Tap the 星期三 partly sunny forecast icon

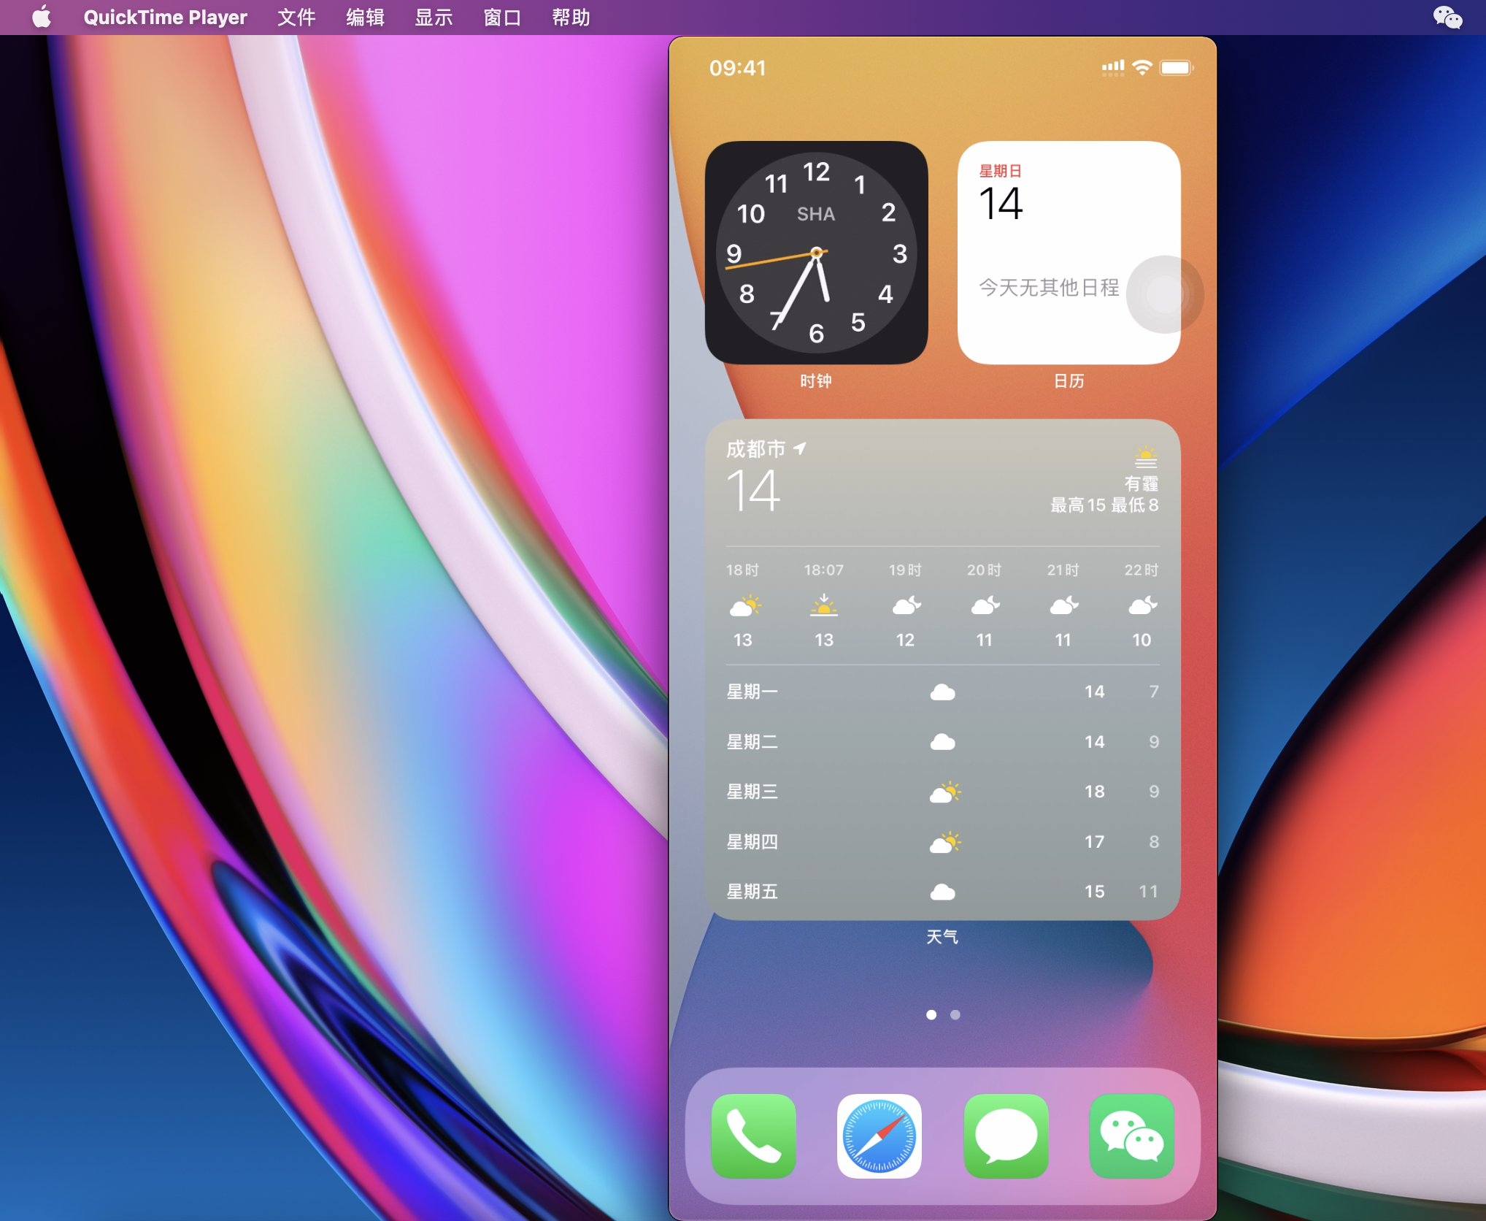point(945,792)
